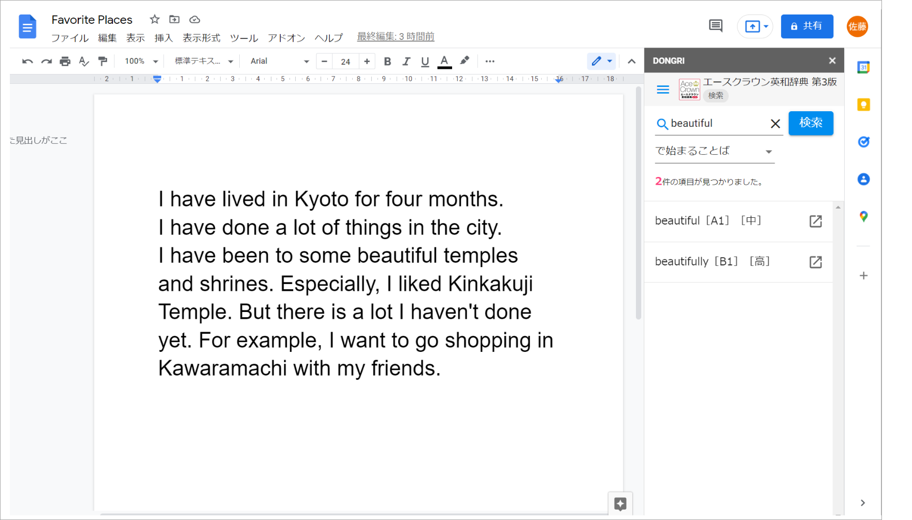Image resolution: width=912 pixels, height=520 pixels.
Task: Print the document
Action: pyautogui.click(x=65, y=62)
